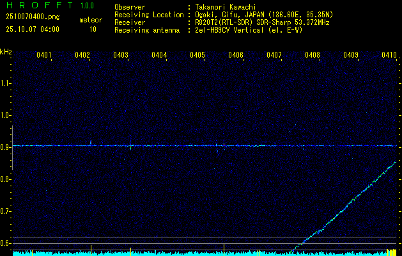Click the HROFFT title text
402x256 pixels.
click(x=40, y=5)
